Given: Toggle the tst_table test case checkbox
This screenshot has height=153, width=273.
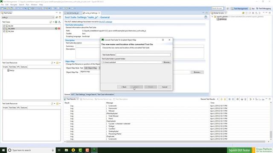Looking at the screenshot, I should pos(4,28).
